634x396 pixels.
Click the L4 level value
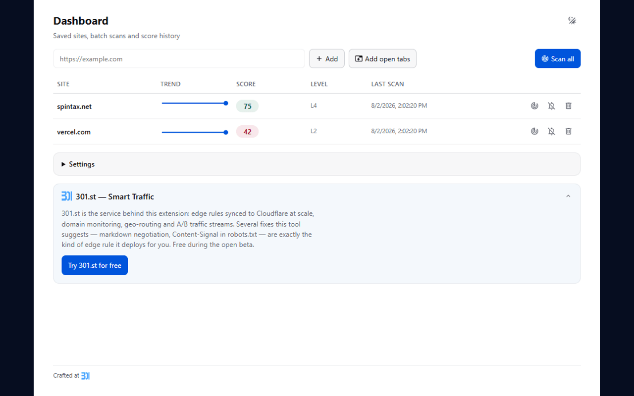point(314,106)
